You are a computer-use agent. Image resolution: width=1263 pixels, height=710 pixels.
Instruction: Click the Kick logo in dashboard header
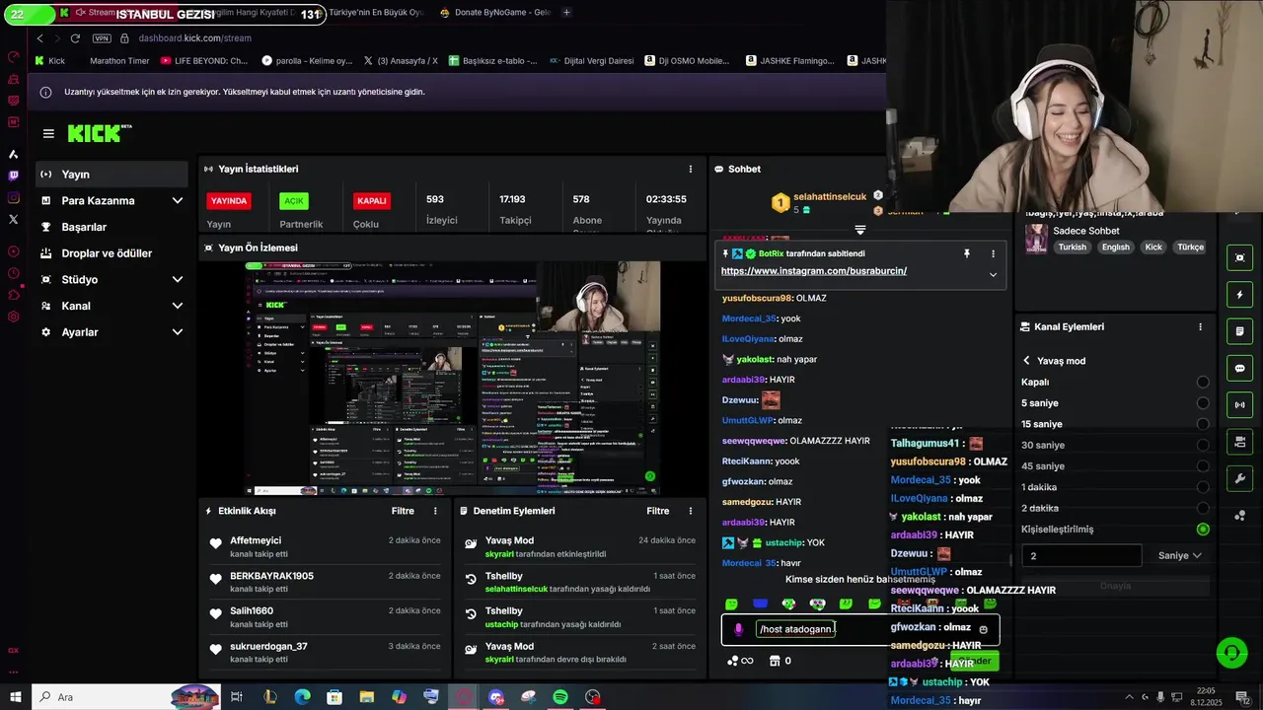[100, 133]
